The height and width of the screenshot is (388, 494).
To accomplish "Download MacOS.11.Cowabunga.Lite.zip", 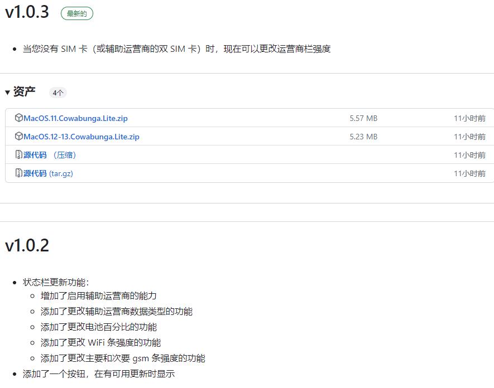I will pyautogui.click(x=76, y=118).
